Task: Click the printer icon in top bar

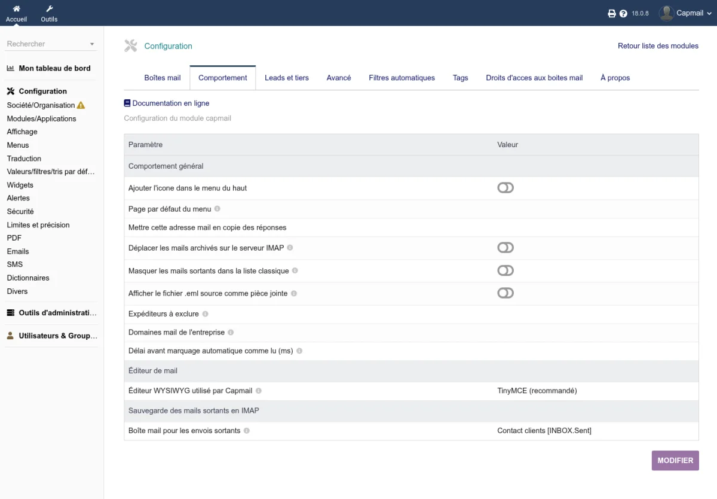Action: pyautogui.click(x=612, y=13)
